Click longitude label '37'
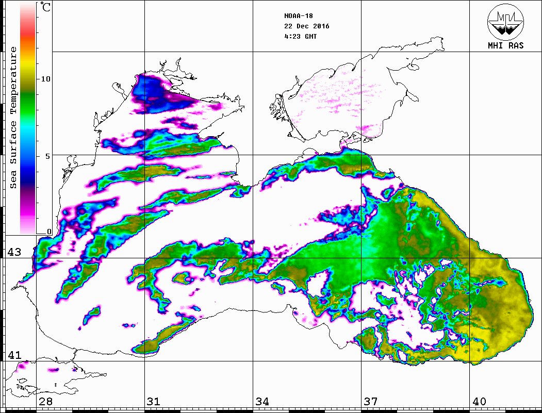Screen dimensions: 542x413 coord(371,401)
